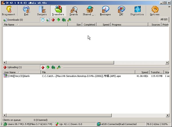This screenshot has width=172, height=127.
Task: Open the Statistics window
Action: tap(137, 11)
